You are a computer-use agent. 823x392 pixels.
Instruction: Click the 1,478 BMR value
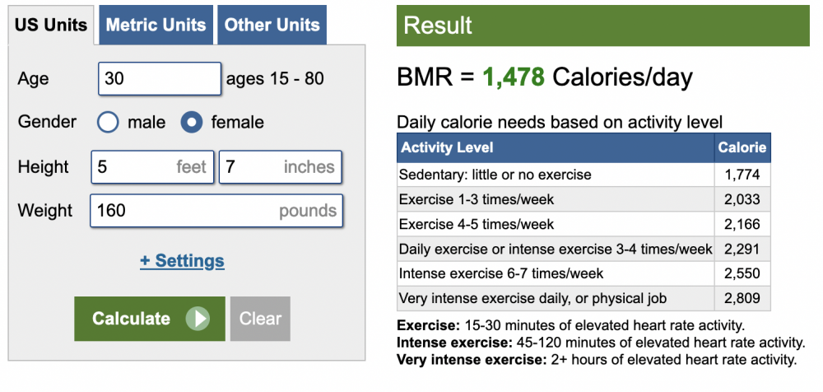click(514, 77)
